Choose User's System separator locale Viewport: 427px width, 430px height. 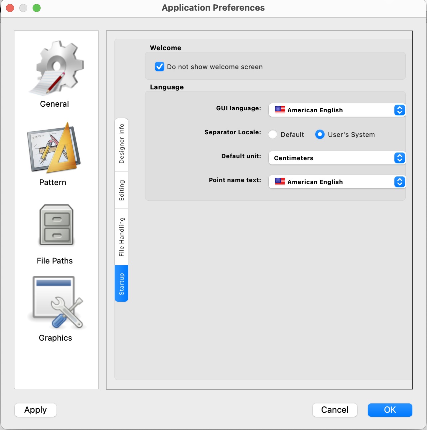[x=320, y=135]
